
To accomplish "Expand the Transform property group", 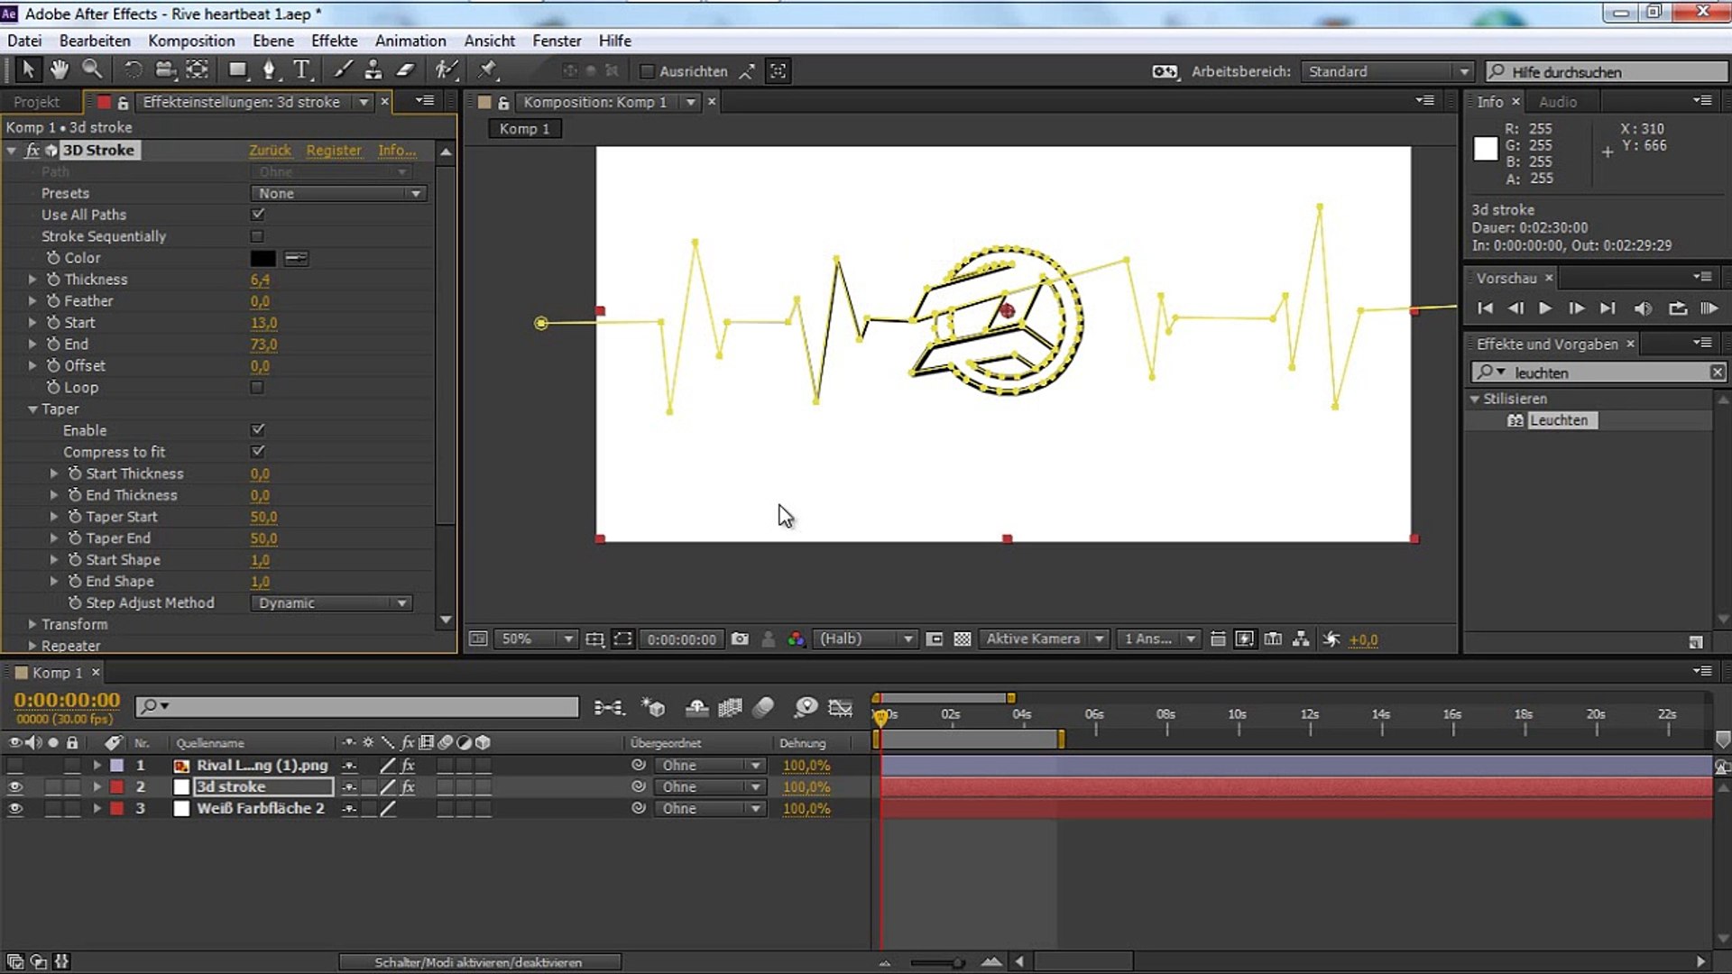I will click(32, 624).
